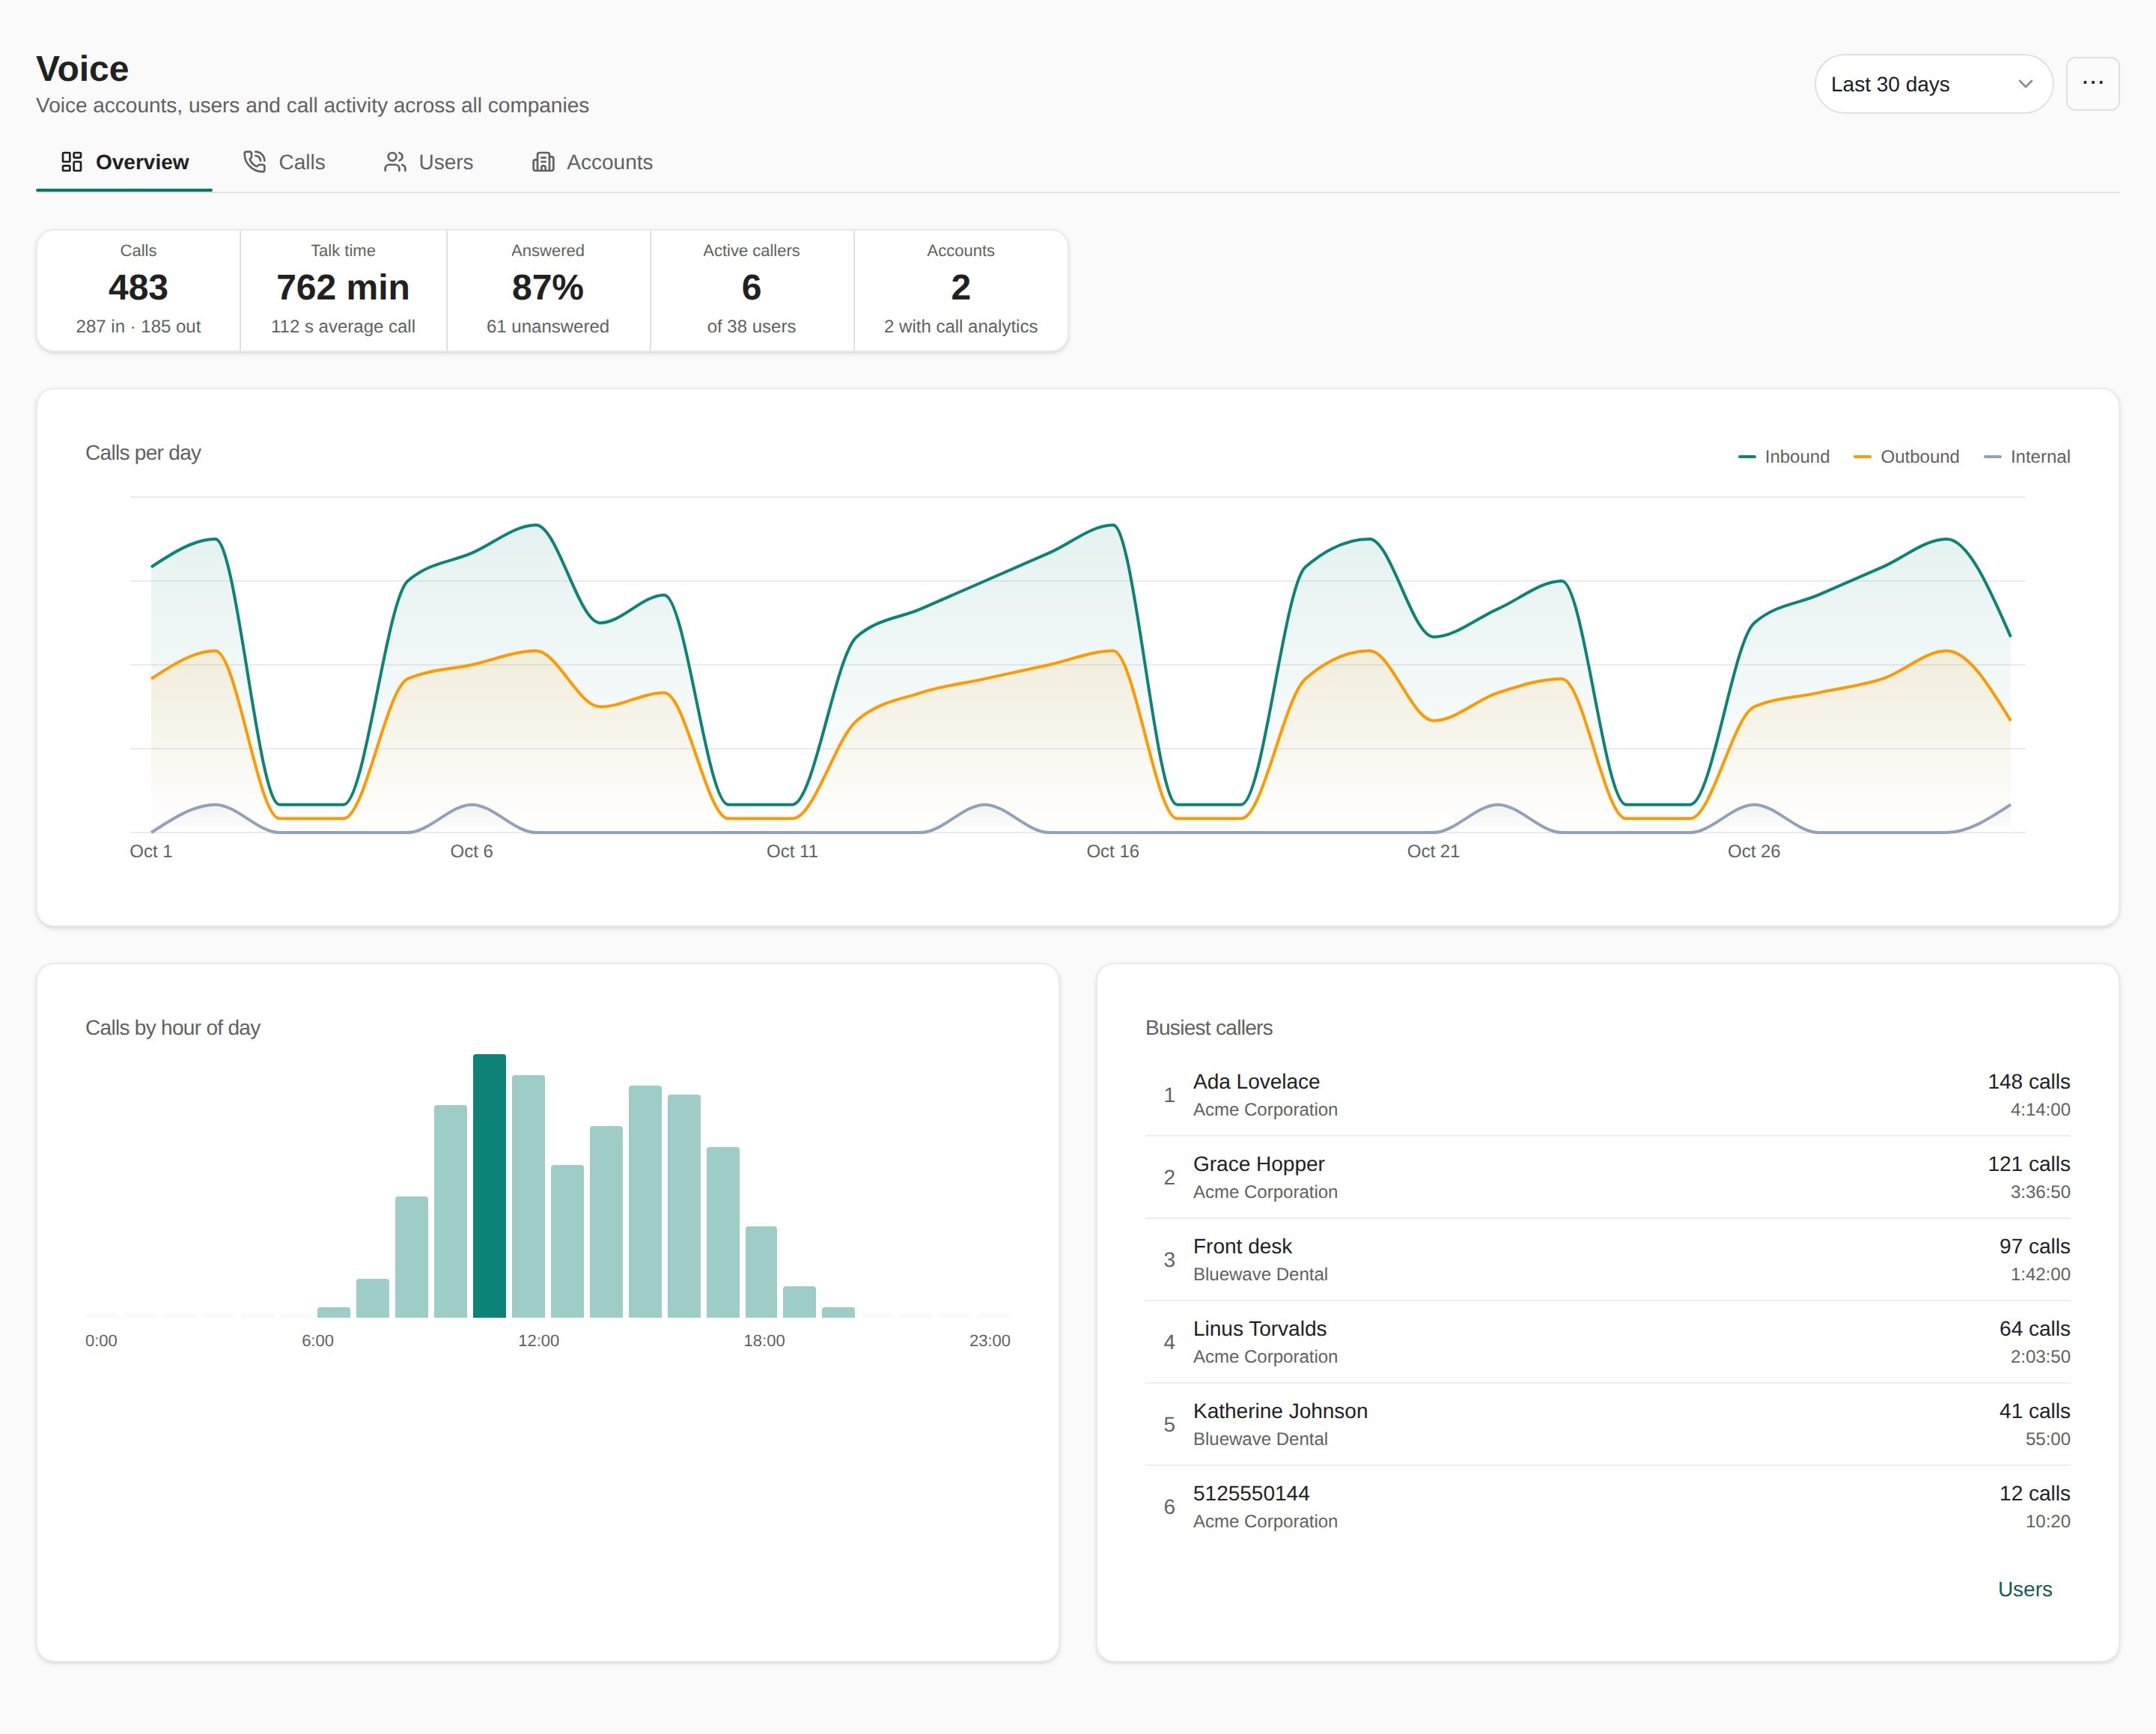This screenshot has height=1734, width=2156.
Task: Click the Oct 21 axis label
Action: [x=1433, y=851]
